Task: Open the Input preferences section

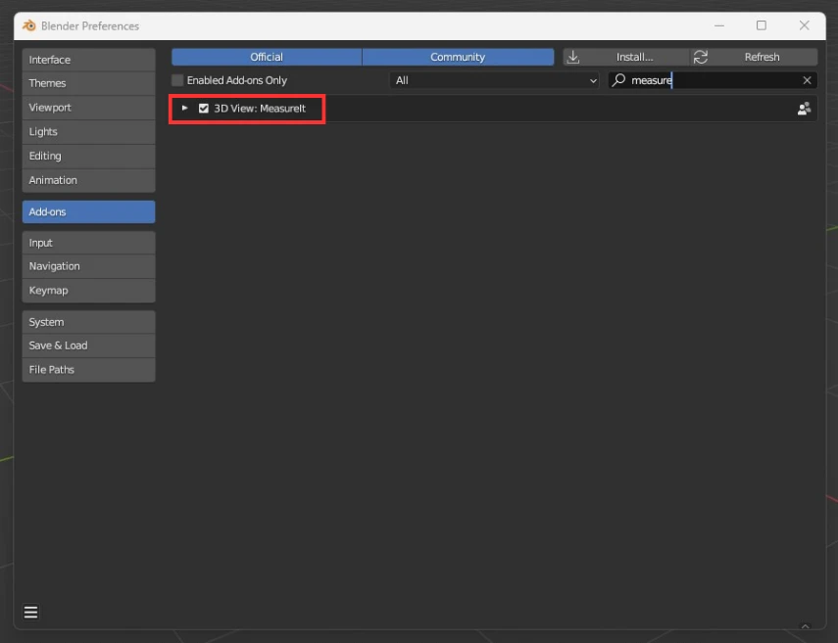Action: tap(89, 243)
